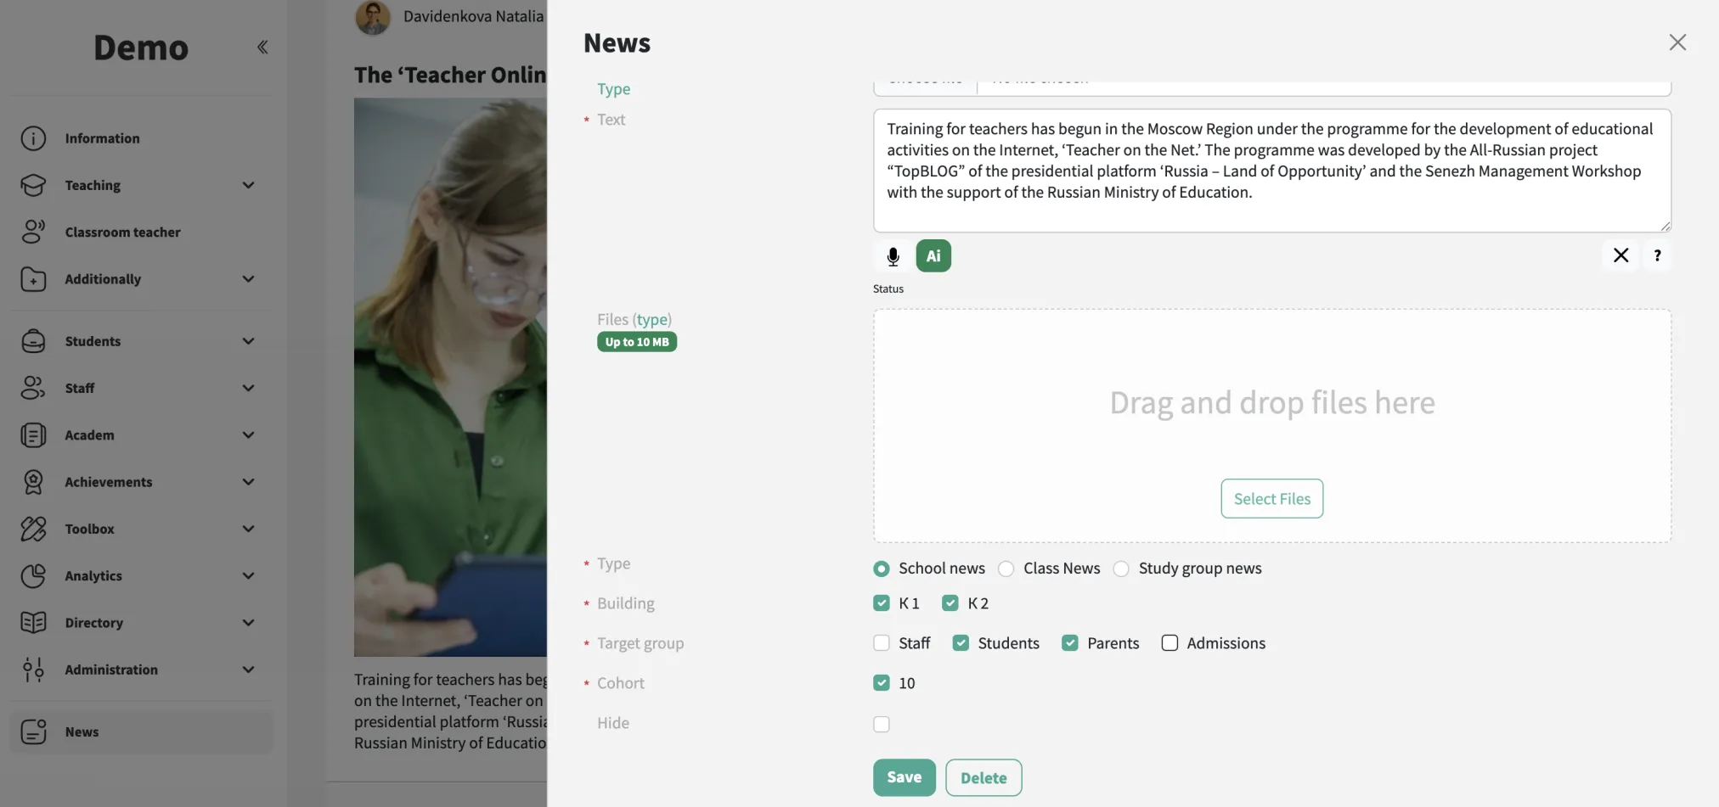This screenshot has height=807, width=1719.
Task: Check the Staff target group checkbox
Action: tap(882, 643)
